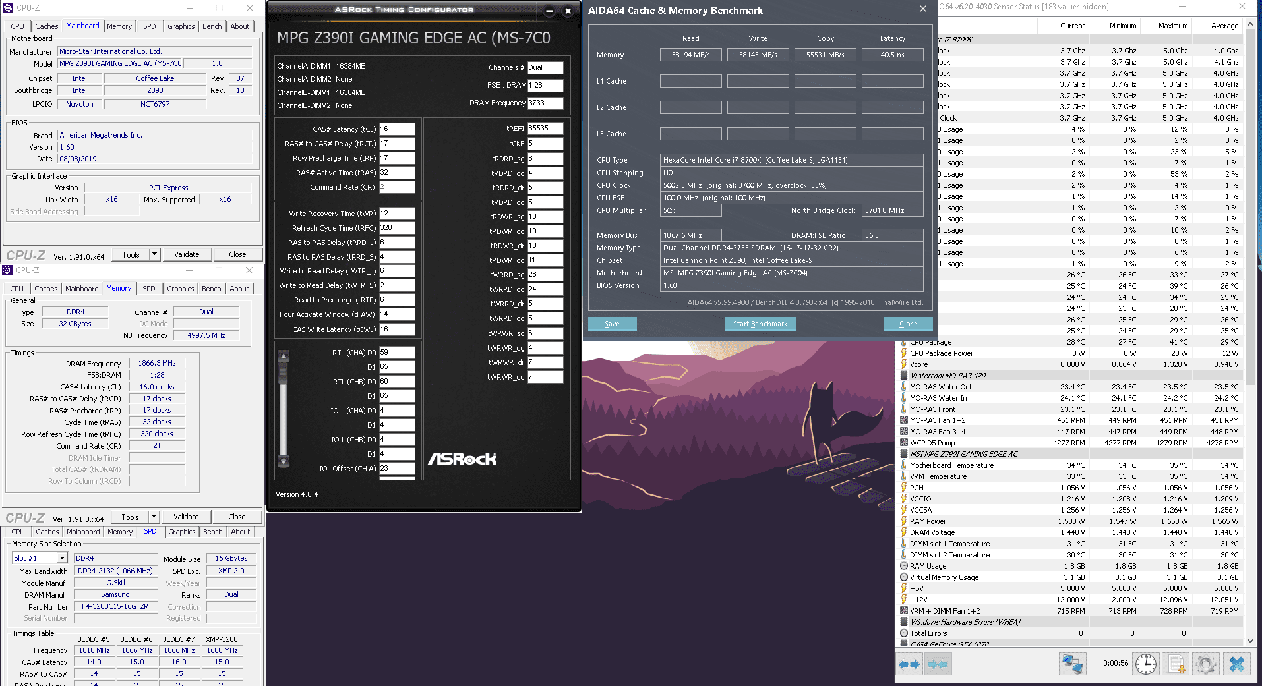Switch to Caches tab in top CPU-Z window
Screen dimensions: 1262x686
47,26
